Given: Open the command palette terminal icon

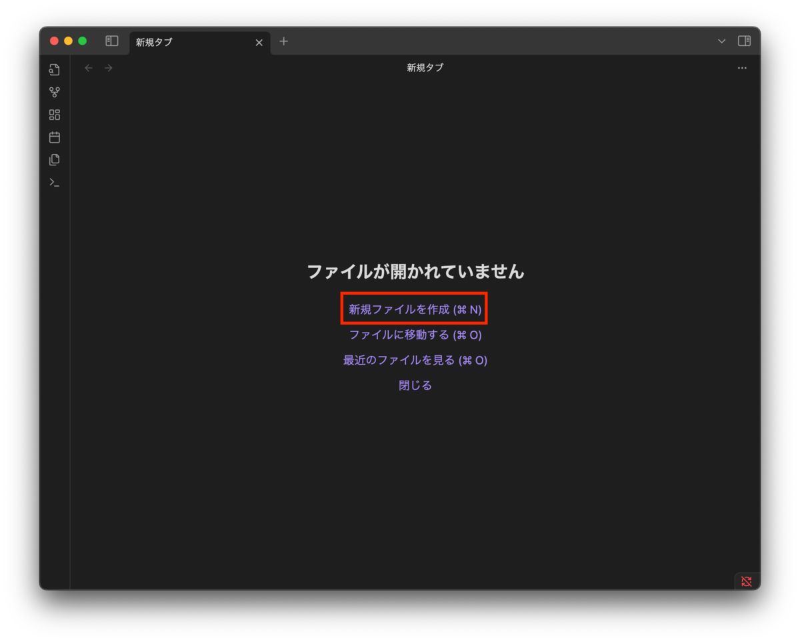Looking at the screenshot, I should click(x=55, y=182).
